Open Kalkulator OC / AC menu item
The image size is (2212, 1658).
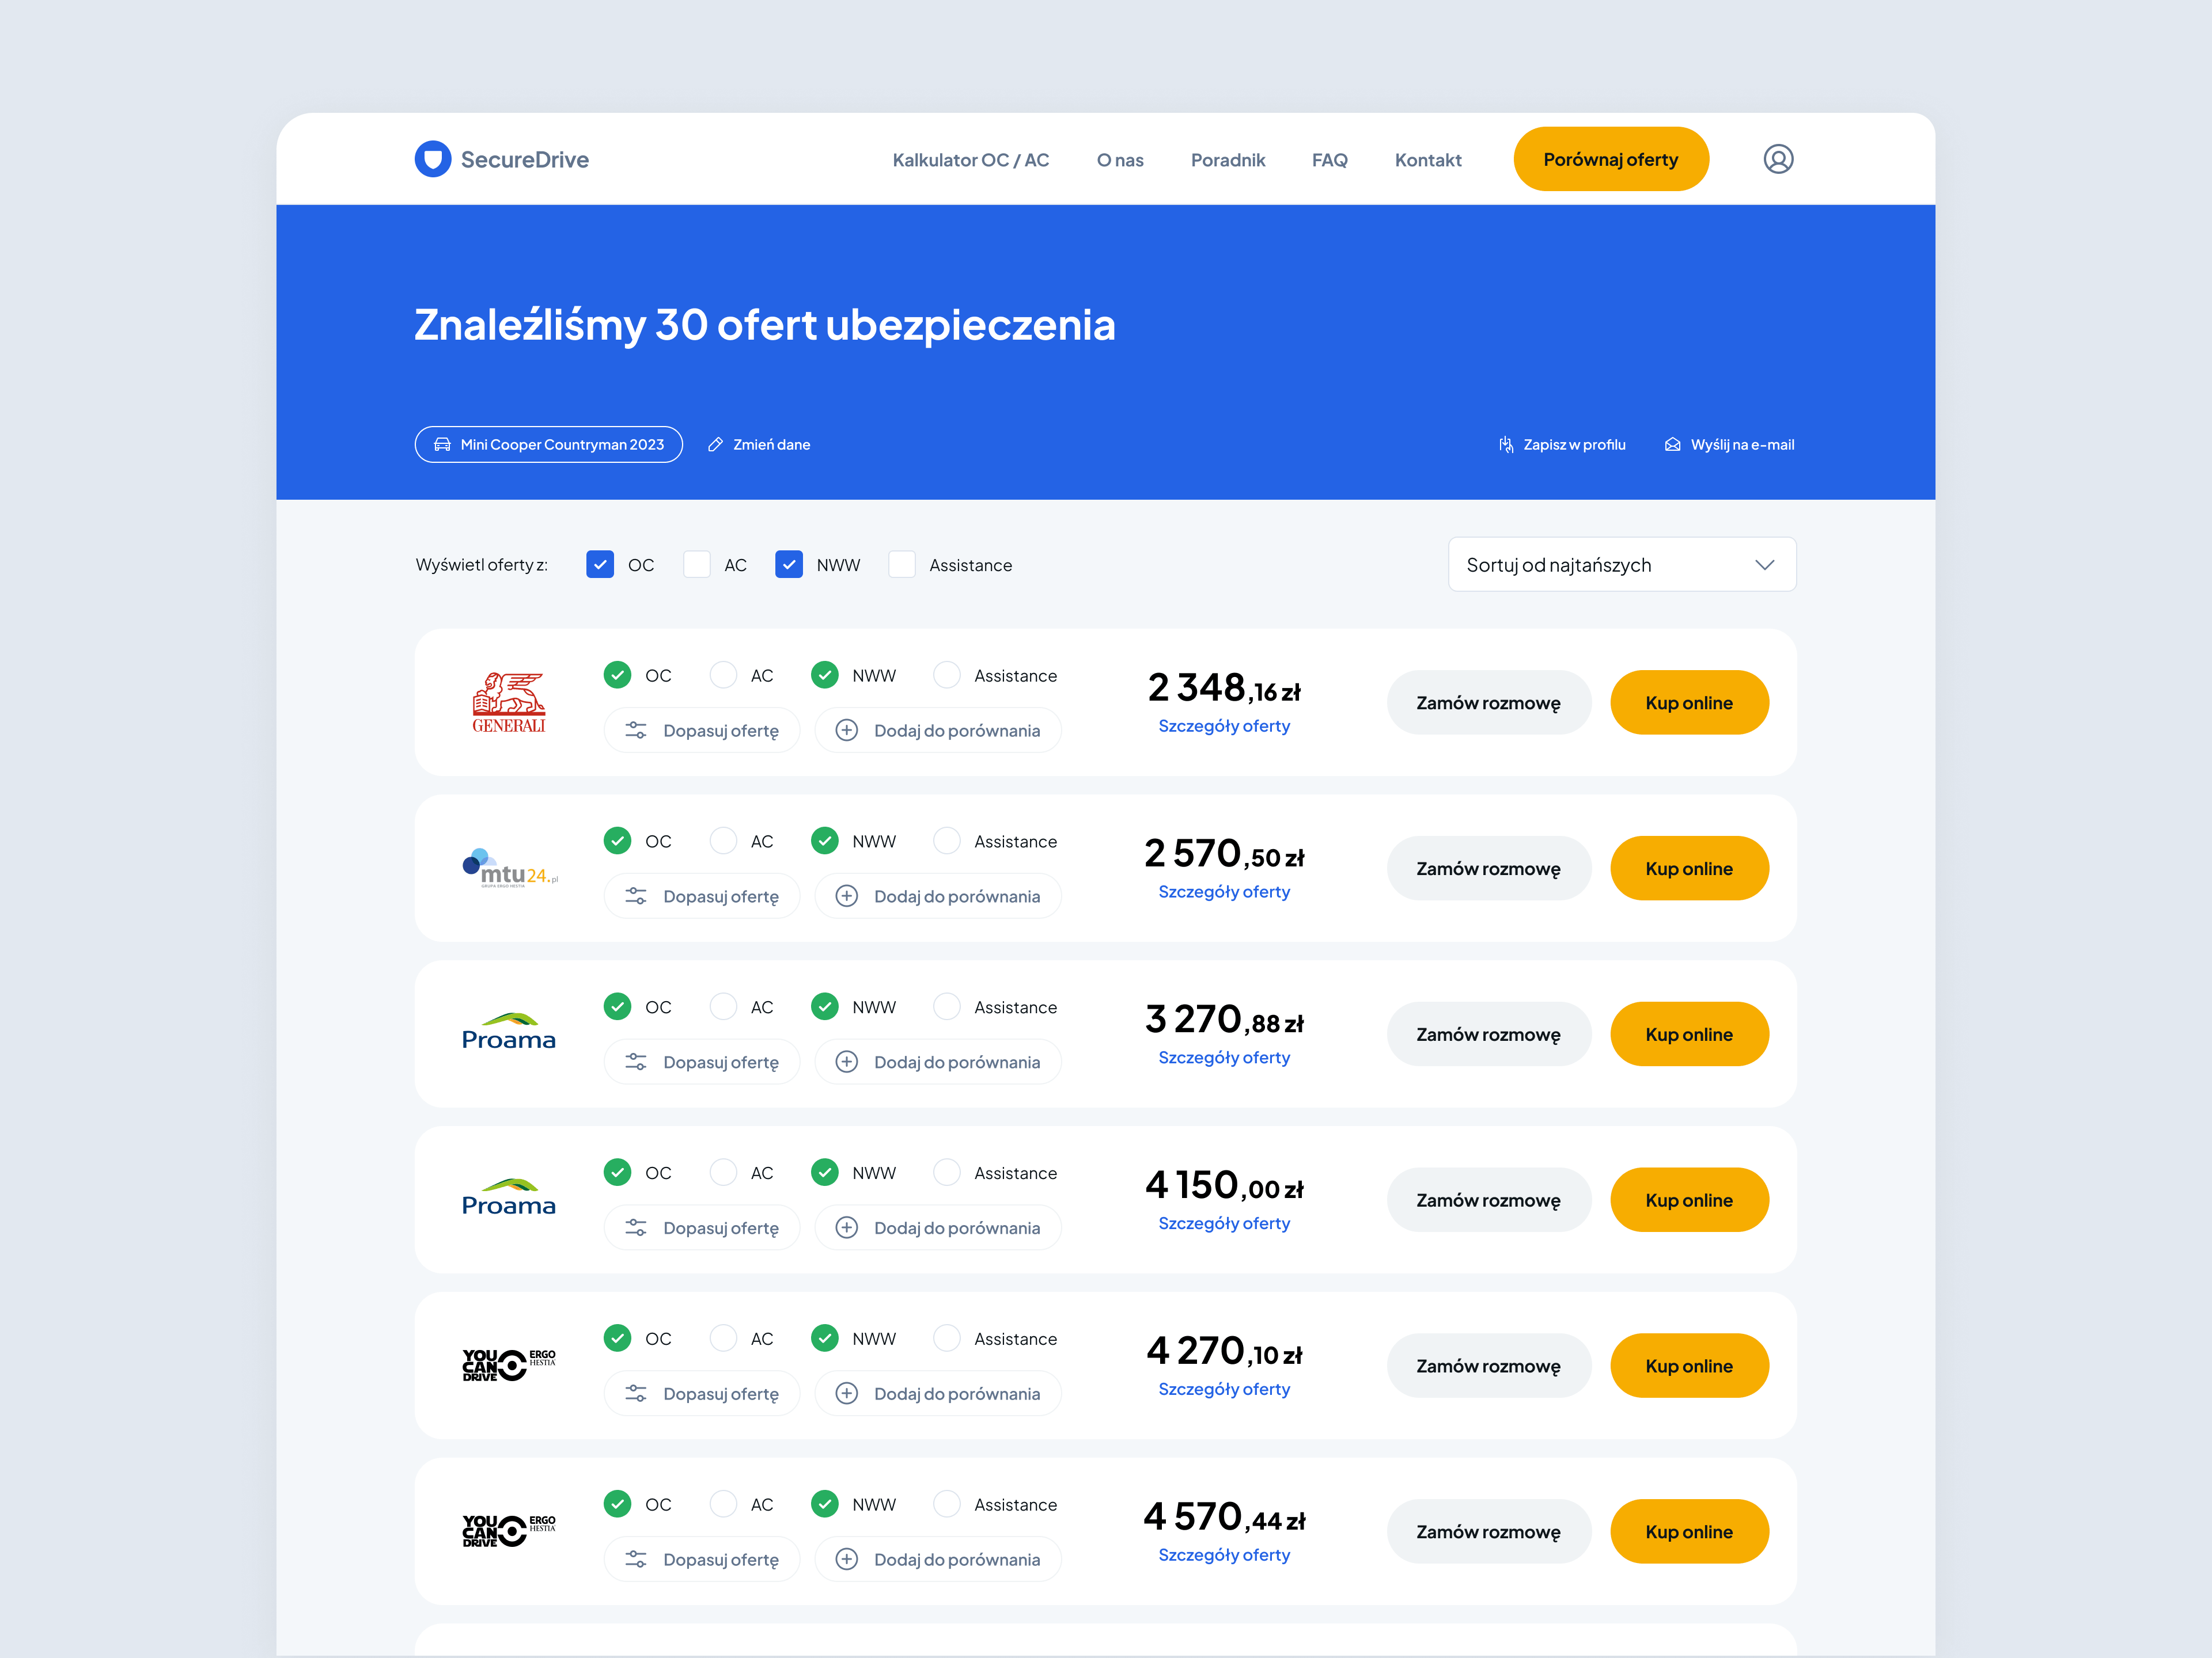tap(970, 160)
